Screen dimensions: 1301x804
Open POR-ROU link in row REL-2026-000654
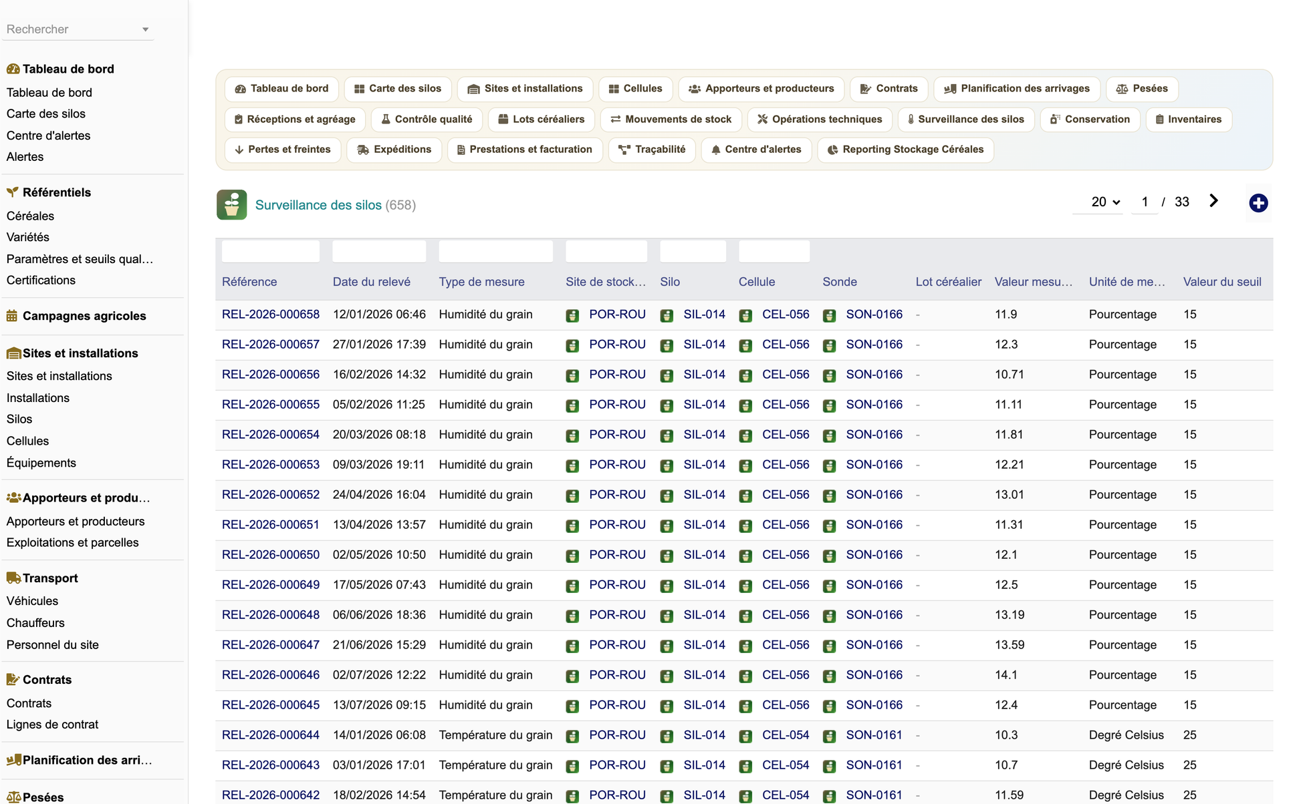pyautogui.click(x=617, y=435)
